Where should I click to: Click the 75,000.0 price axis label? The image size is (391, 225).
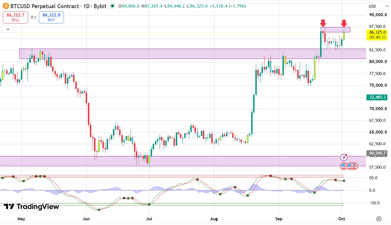(378, 85)
